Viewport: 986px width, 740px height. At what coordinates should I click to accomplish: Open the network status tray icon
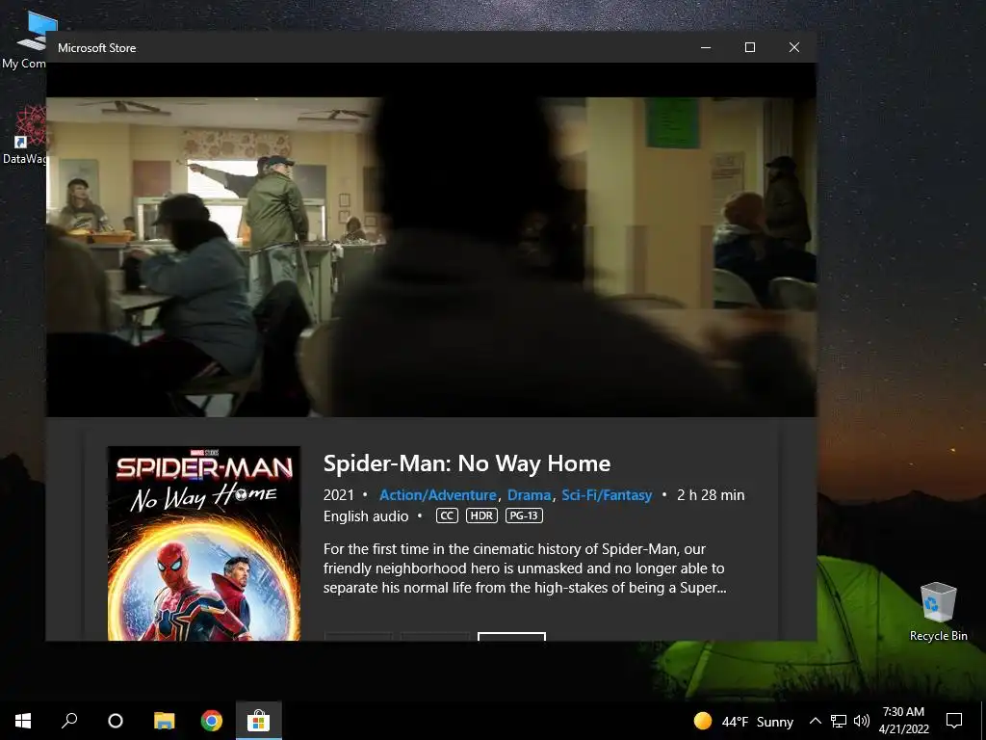(x=839, y=721)
